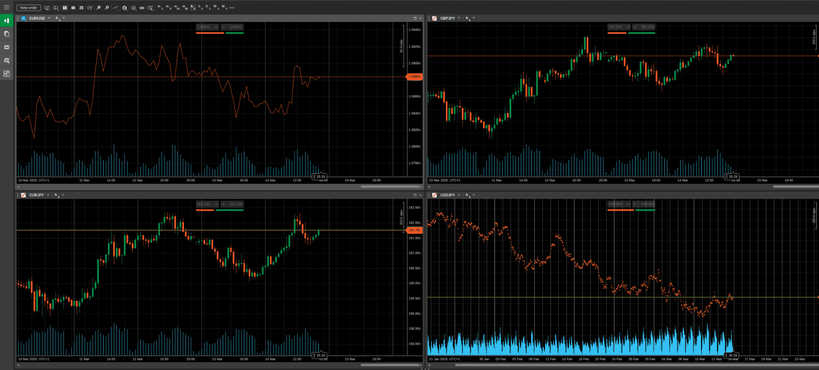Click the EURJPY buy price button

click(232, 204)
